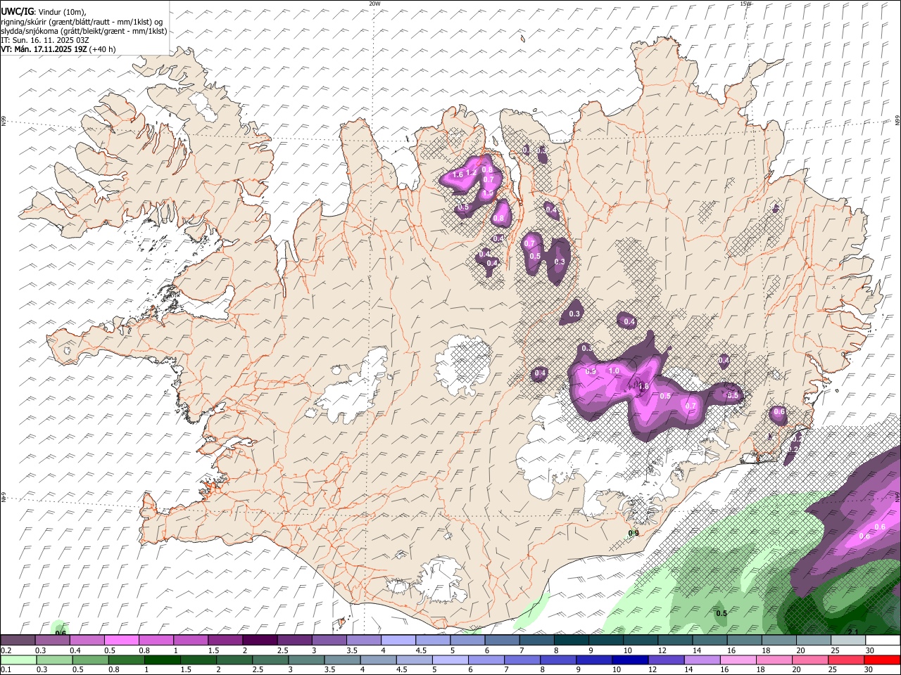901x675 pixels.
Task: Select the deep blue rain swatch between 10 and 12
Action: tap(629, 660)
